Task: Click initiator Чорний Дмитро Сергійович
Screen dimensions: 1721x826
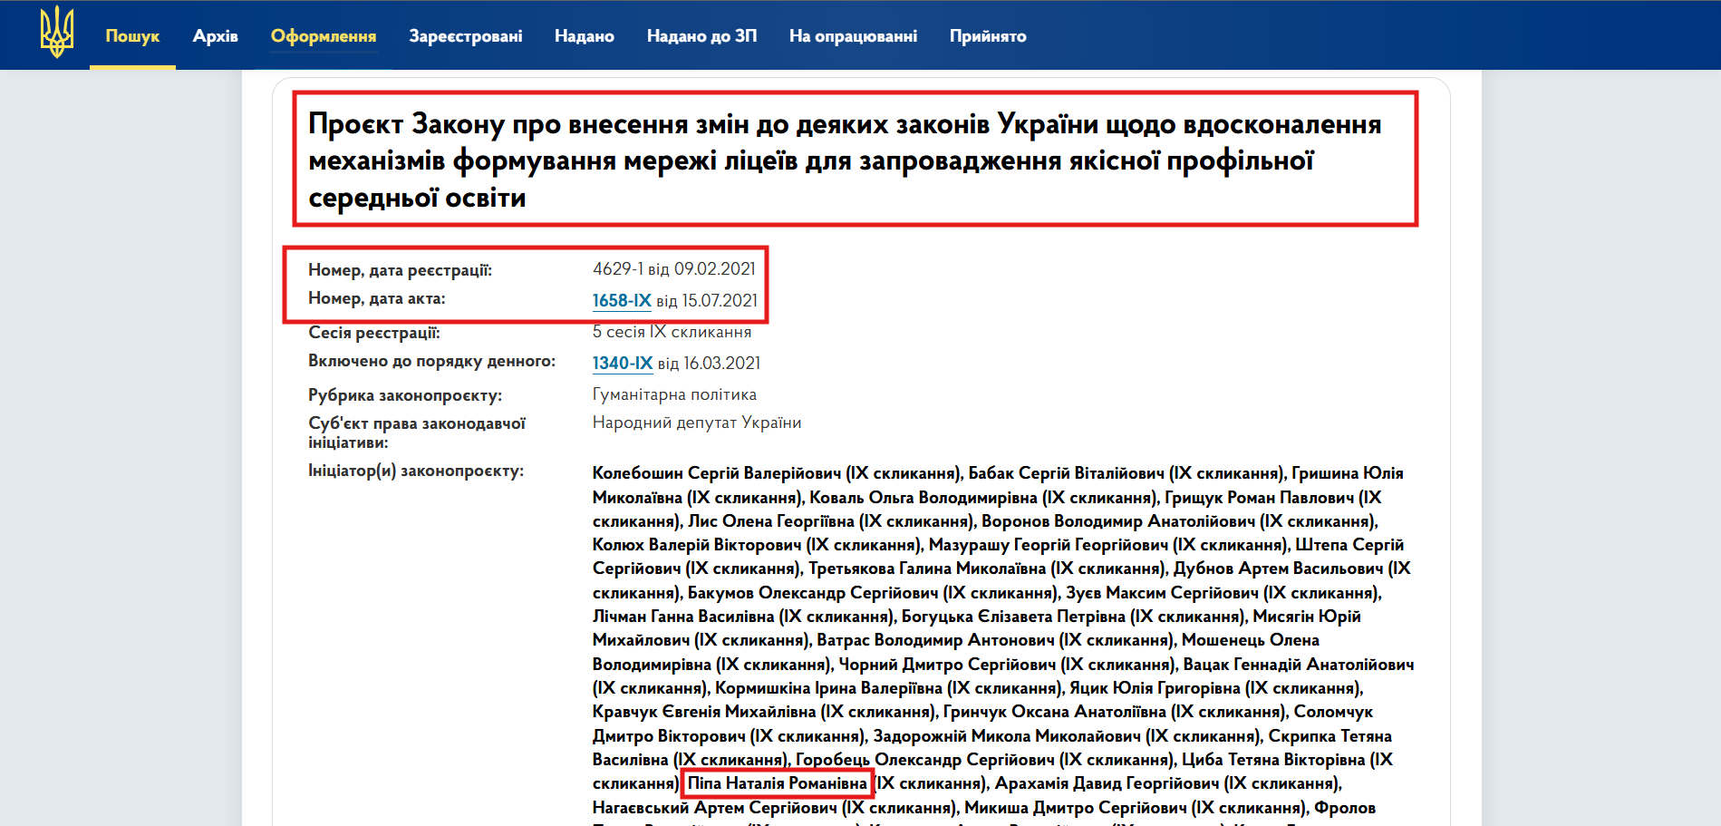Action: pos(947,665)
